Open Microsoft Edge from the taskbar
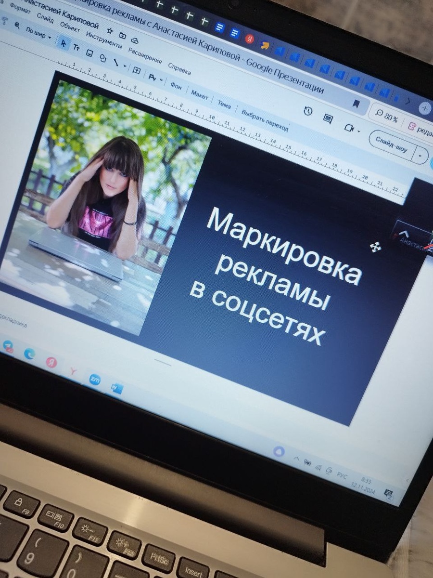This screenshot has width=433, height=578. (30, 354)
